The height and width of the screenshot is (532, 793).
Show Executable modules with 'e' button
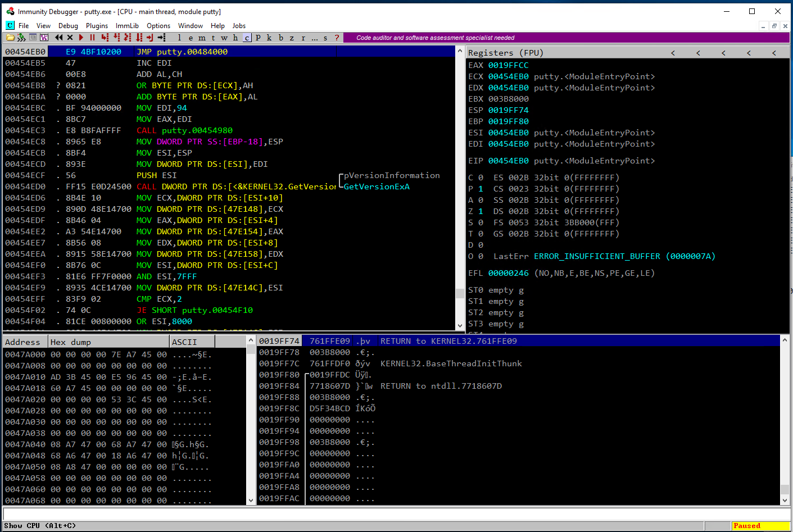pos(191,38)
